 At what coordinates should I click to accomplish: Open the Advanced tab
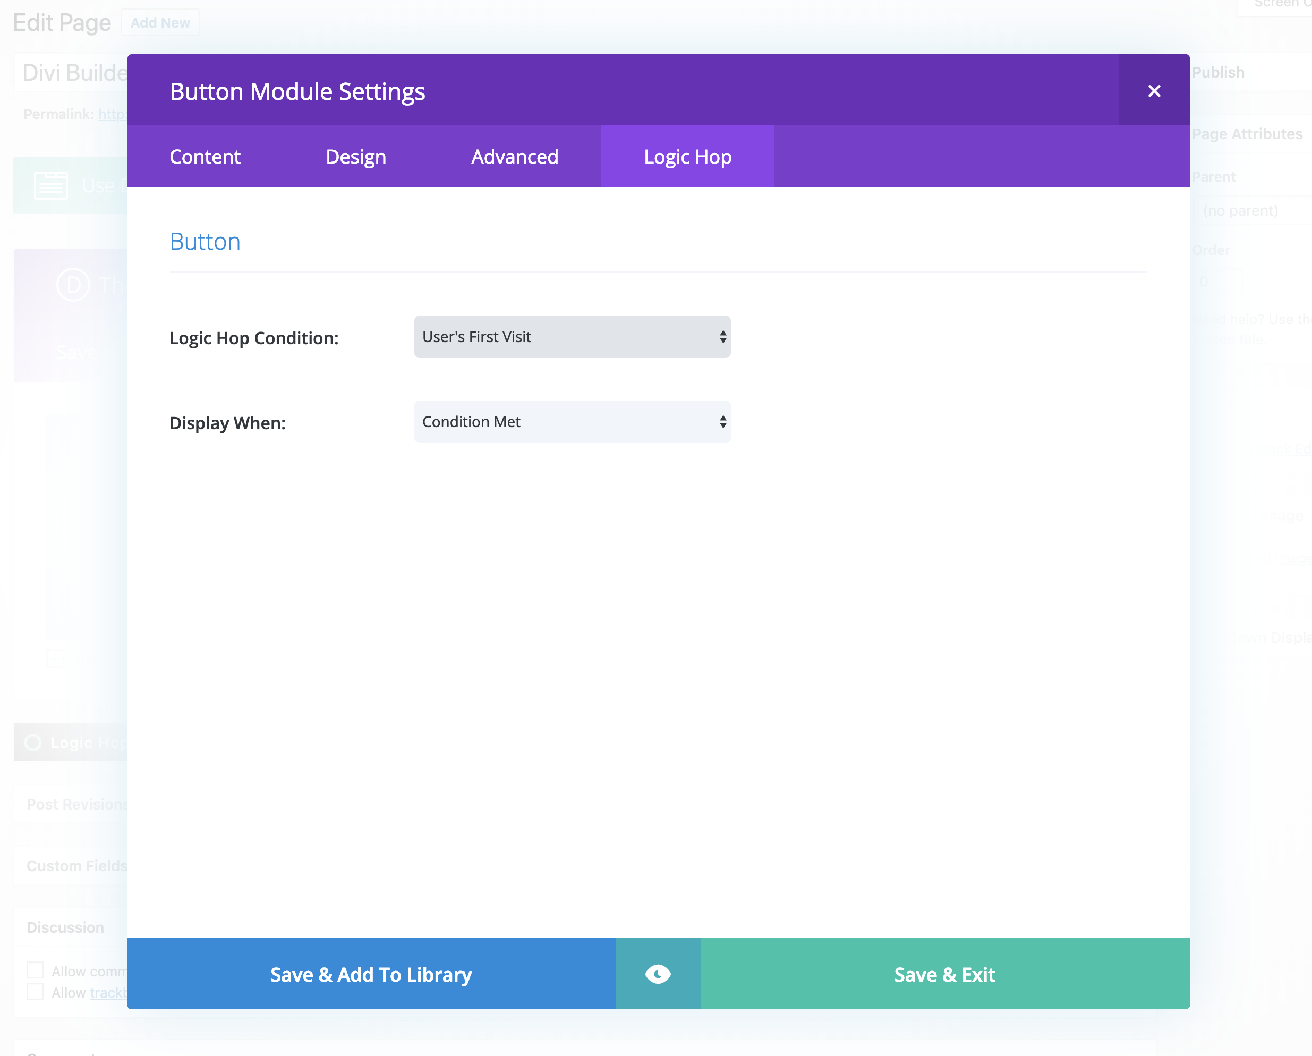[515, 156]
